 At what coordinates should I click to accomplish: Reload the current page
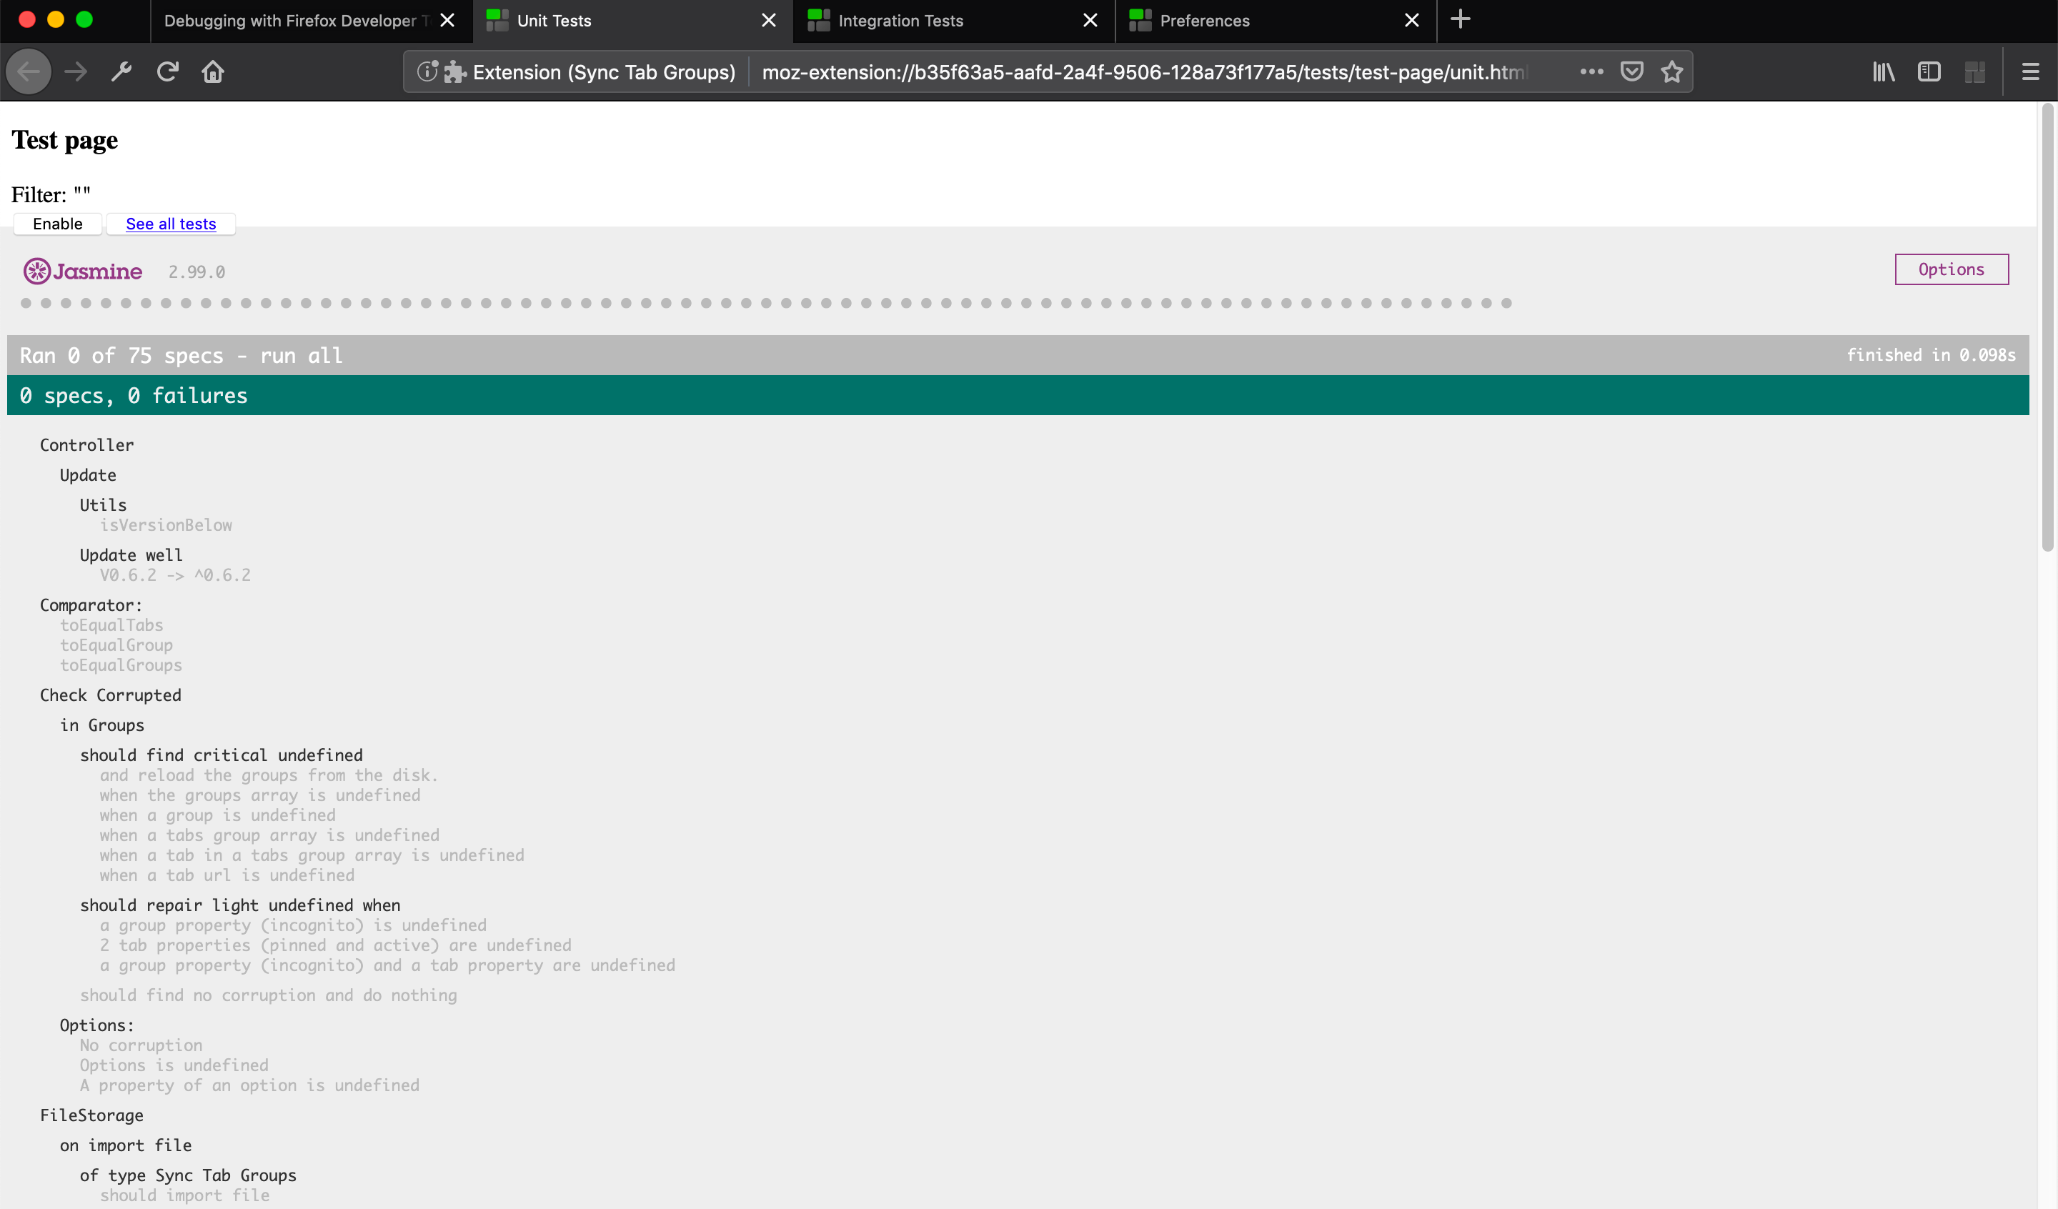(x=167, y=72)
